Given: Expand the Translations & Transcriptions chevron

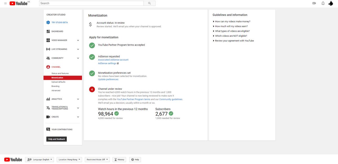Looking at the screenshot, I should coord(78,108).
